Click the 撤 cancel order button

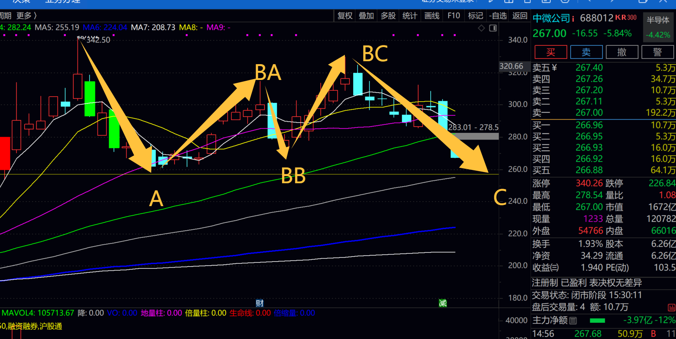pyautogui.click(x=622, y=52)
